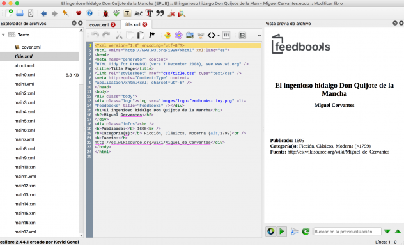The width and height of the screenshot is (404, 245).
Task: Click the clipboard paste icon
Action: 141,35
